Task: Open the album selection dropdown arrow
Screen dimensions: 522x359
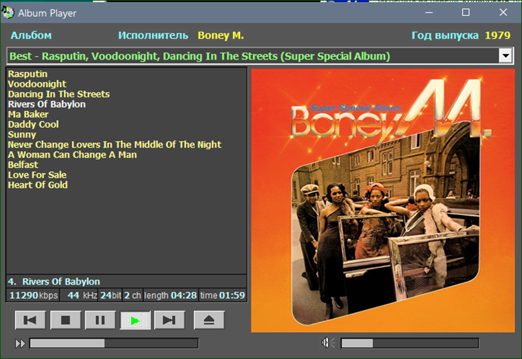Action: point(505,55)
